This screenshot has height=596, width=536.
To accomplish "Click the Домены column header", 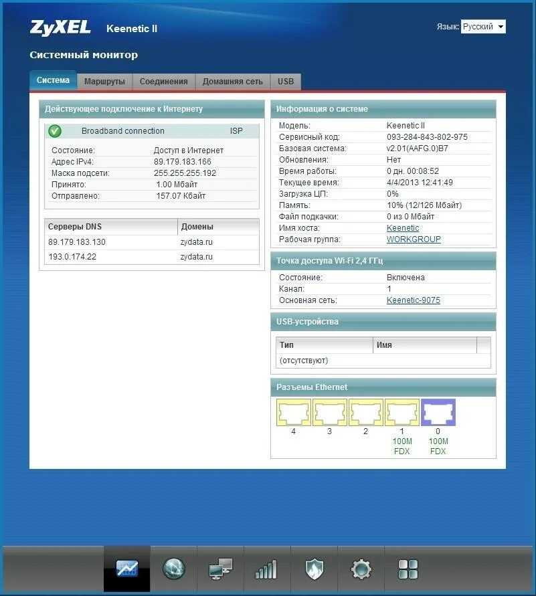I will 218,227.
